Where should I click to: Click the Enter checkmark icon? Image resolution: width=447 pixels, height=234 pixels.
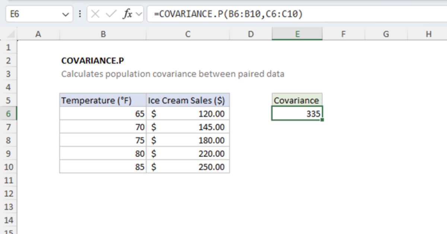click(110, 14)
